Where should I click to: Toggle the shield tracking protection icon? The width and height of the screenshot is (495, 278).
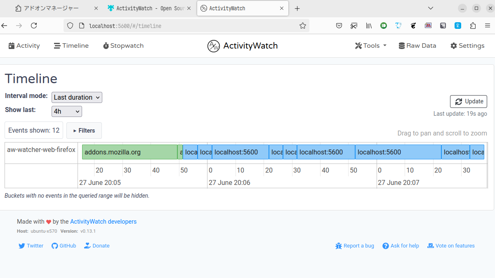coord(70,26)
